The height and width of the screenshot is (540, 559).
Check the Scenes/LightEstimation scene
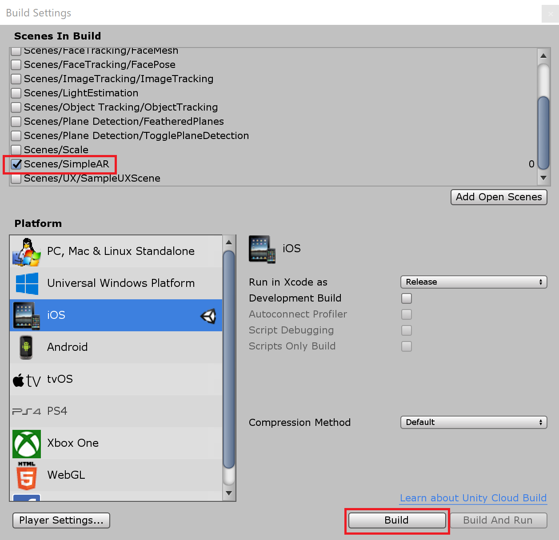(16, 93)
